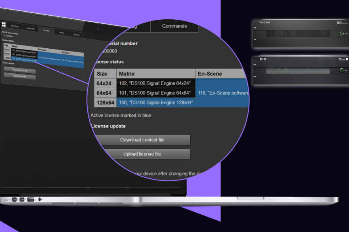The image size is (349, 232).
Task: Open the Commands tab in the magnified view
Action: pyautogui.click(x=174, y=26)
